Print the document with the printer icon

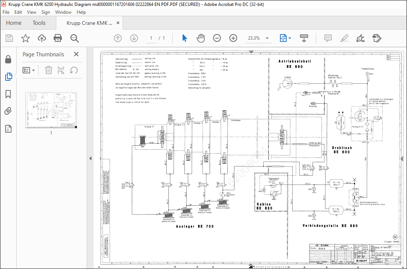coord(58,38)
